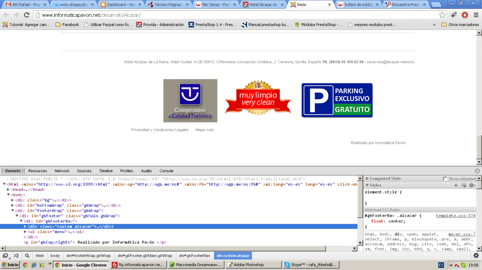Open Chrome icon in quick launch
Screen dimensions: 482x270
[25, 265]
